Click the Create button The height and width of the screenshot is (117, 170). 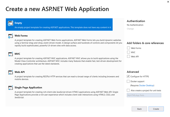click(x=156, y=109)
